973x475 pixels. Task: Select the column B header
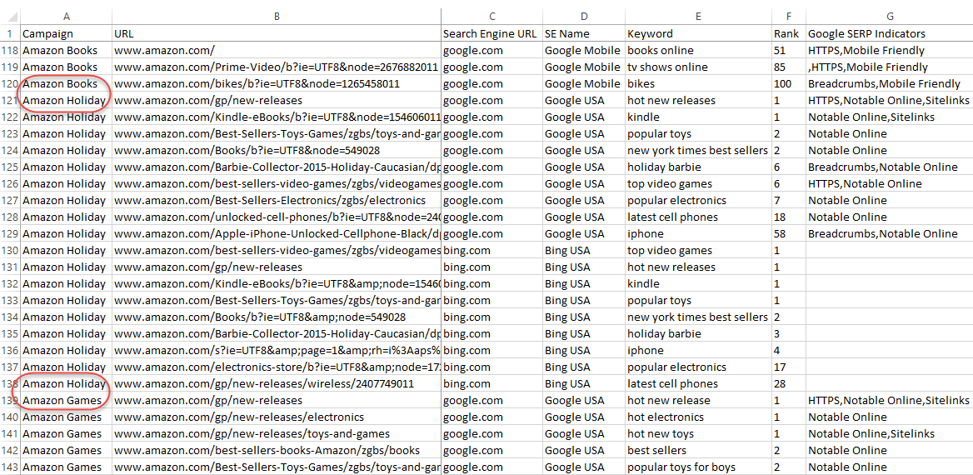click(276, 16)
